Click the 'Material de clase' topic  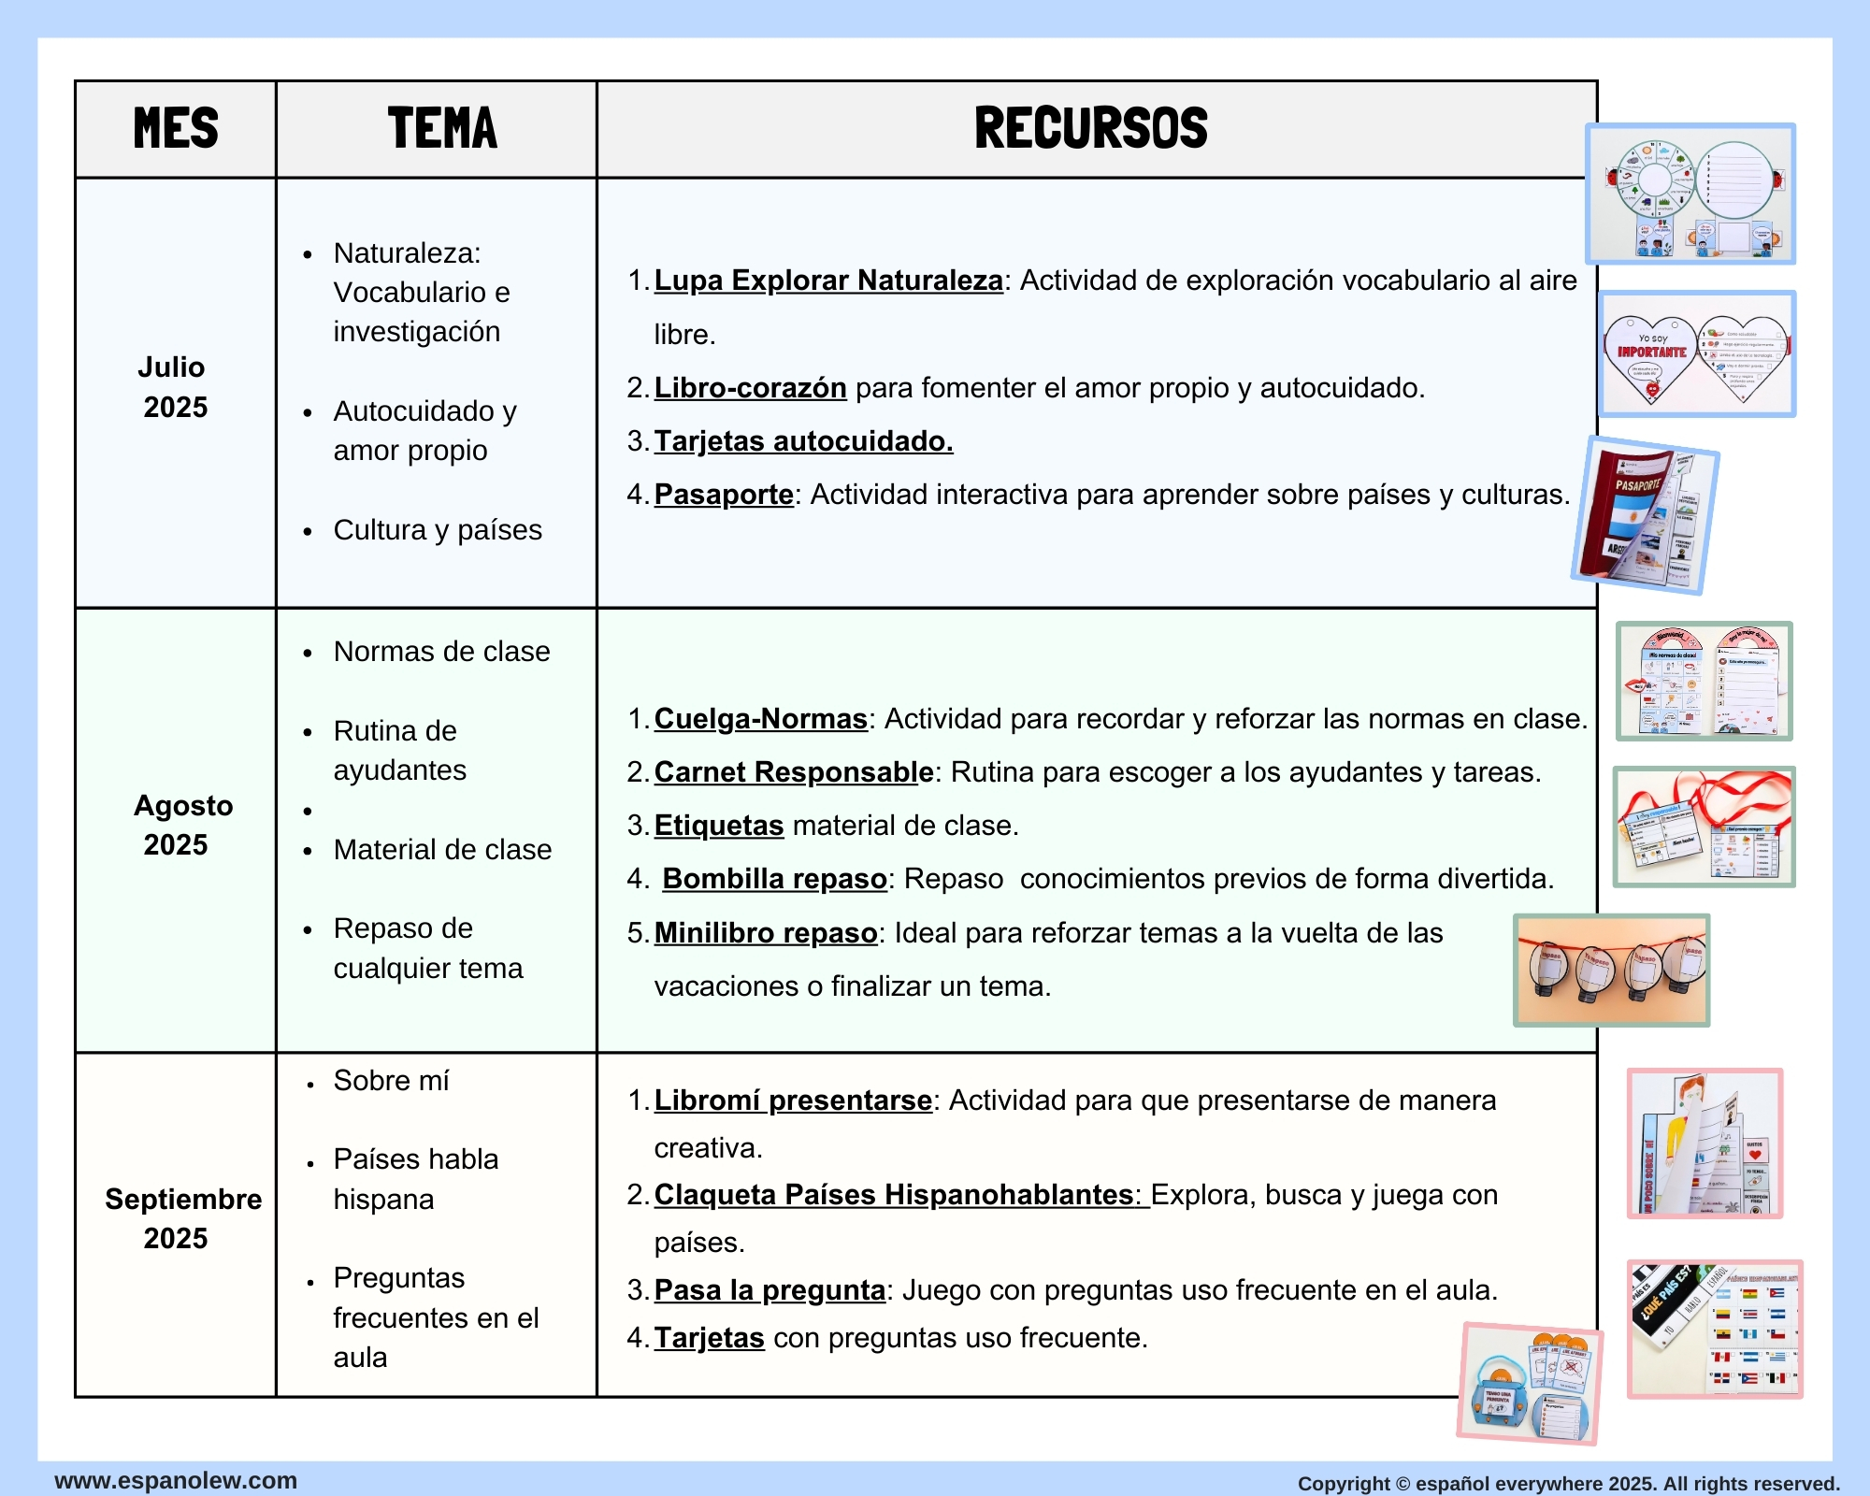click(442, 850)
